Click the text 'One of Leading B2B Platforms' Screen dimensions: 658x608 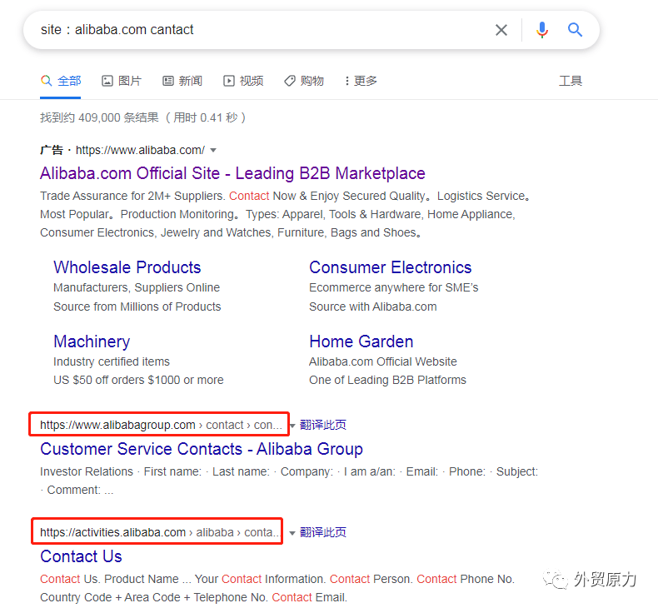point(388,380)
